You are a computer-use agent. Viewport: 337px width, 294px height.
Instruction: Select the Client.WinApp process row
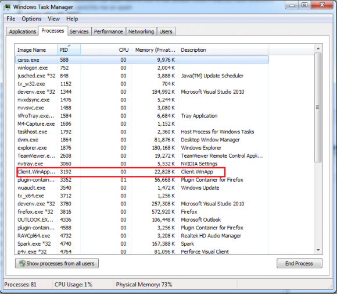pos(142,172)
